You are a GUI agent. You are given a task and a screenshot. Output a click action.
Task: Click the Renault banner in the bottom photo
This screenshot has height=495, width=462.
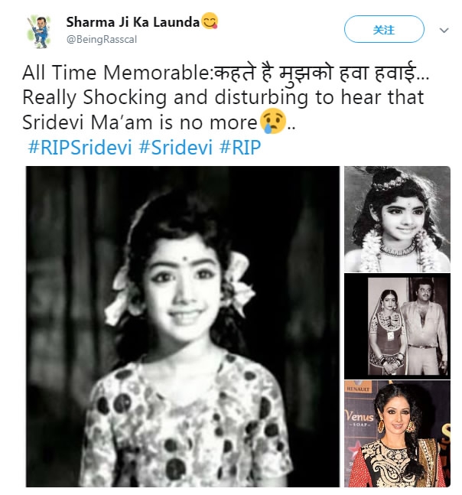(x=361, y=387)
